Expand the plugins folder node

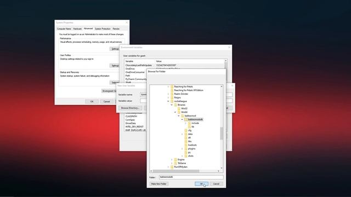pyautogui.click(x=182, y=148)
